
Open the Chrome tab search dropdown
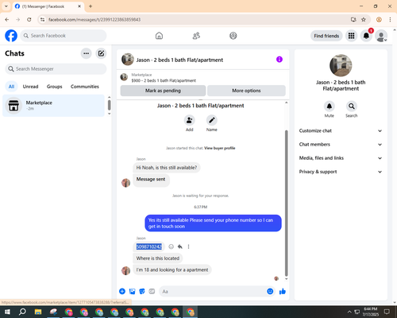click(x=6, y=6)
